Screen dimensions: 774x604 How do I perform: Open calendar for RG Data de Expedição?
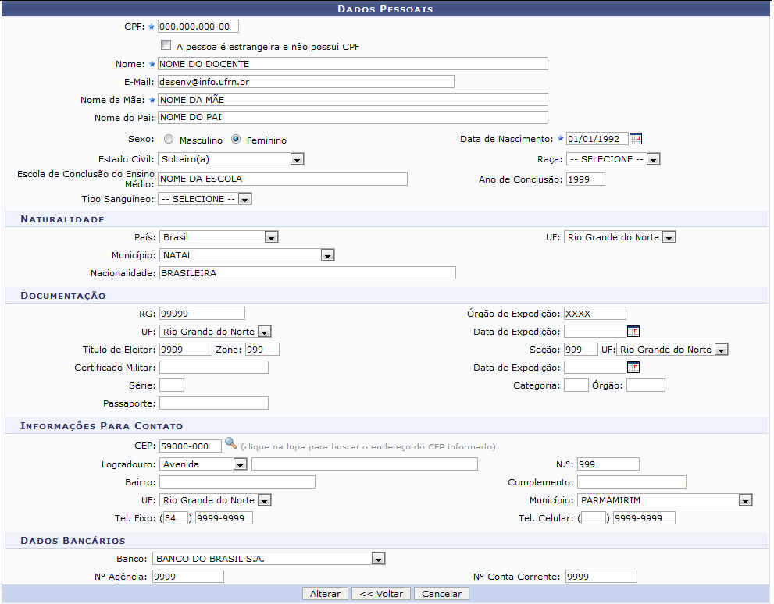pyautogui.click(x=633, y=331)
